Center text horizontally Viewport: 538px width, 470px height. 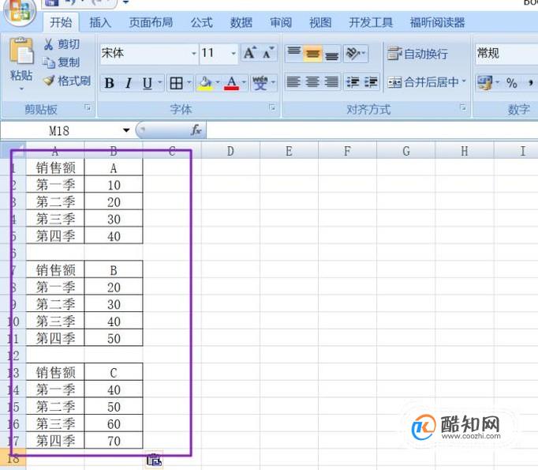tap(312, 82)
